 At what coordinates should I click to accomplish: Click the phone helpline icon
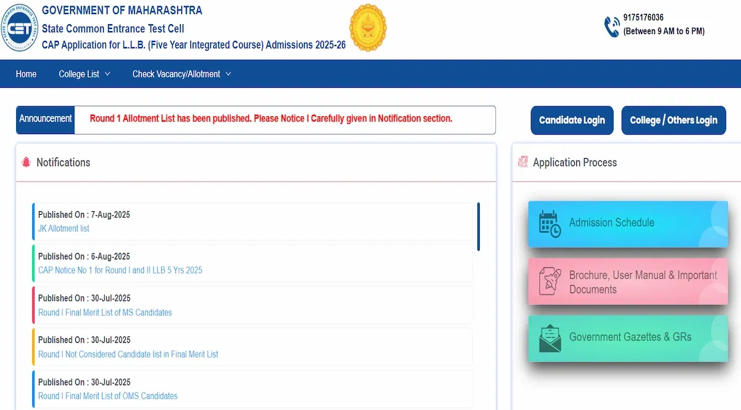tap(611, 27)
